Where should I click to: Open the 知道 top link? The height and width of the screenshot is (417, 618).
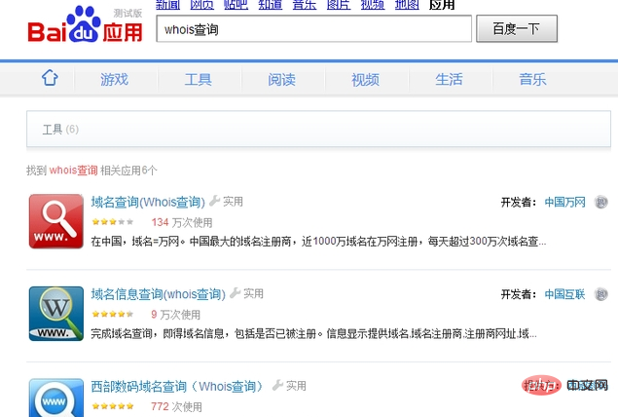[271, 5]
